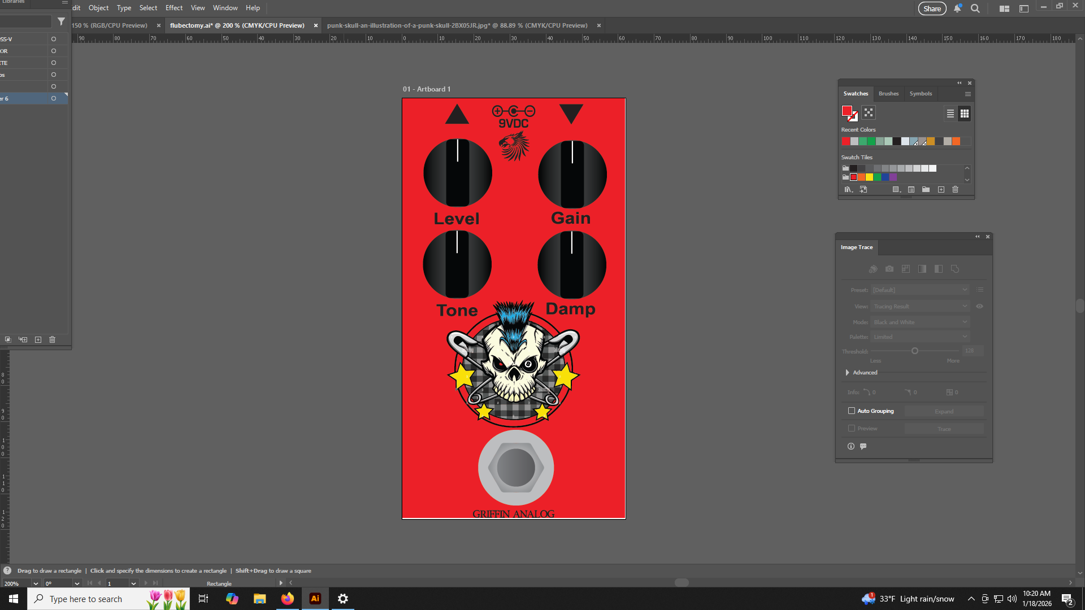Expand the Advanced section in Image Trace
The height and width of the screenshot is (610, 1085).
(x=847, y=372)
